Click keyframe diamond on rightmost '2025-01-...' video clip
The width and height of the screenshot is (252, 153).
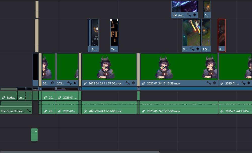[x=249, y=83]
